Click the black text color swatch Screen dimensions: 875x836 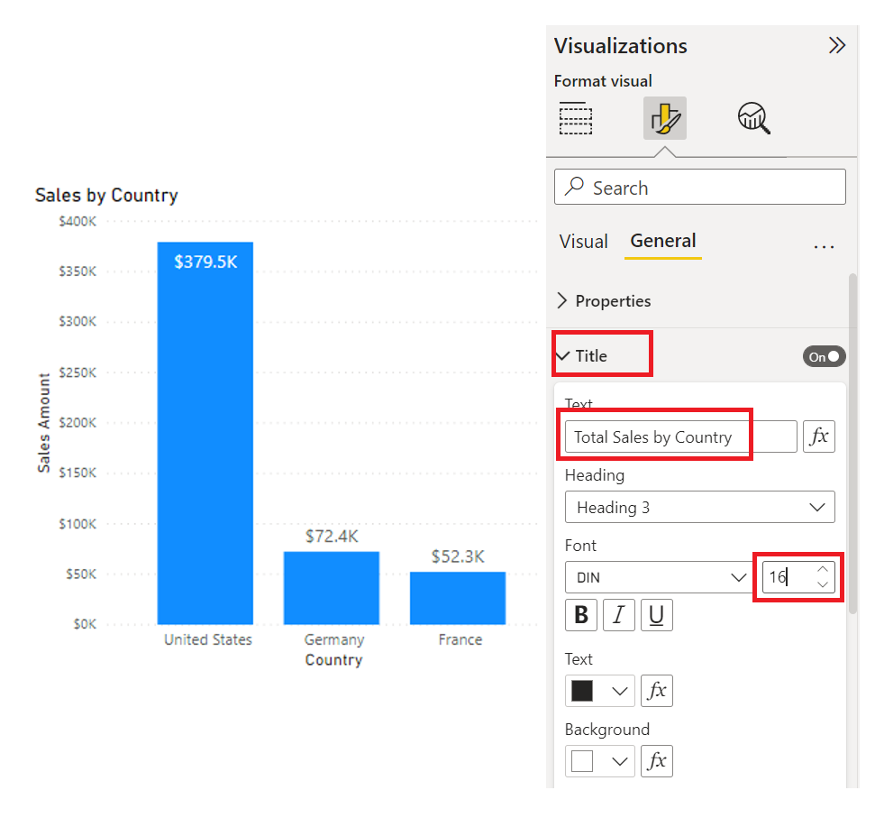tap(582, 691)
